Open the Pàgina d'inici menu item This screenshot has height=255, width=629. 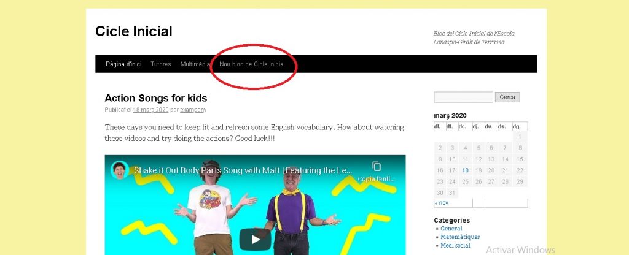tap(123, 64)
